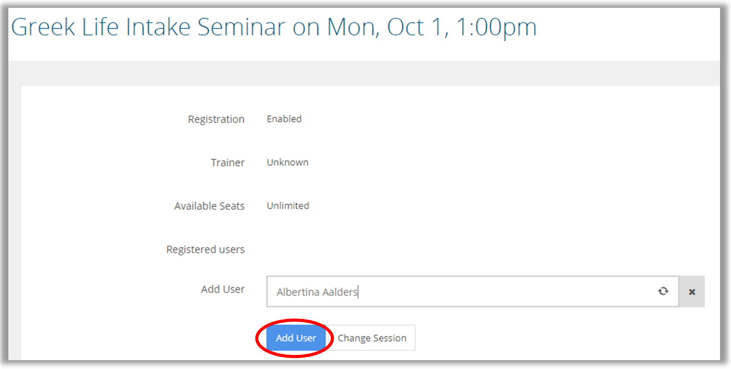Click the gray band below the heading
This screenshot has height=369, width=731.
(365, 72)
